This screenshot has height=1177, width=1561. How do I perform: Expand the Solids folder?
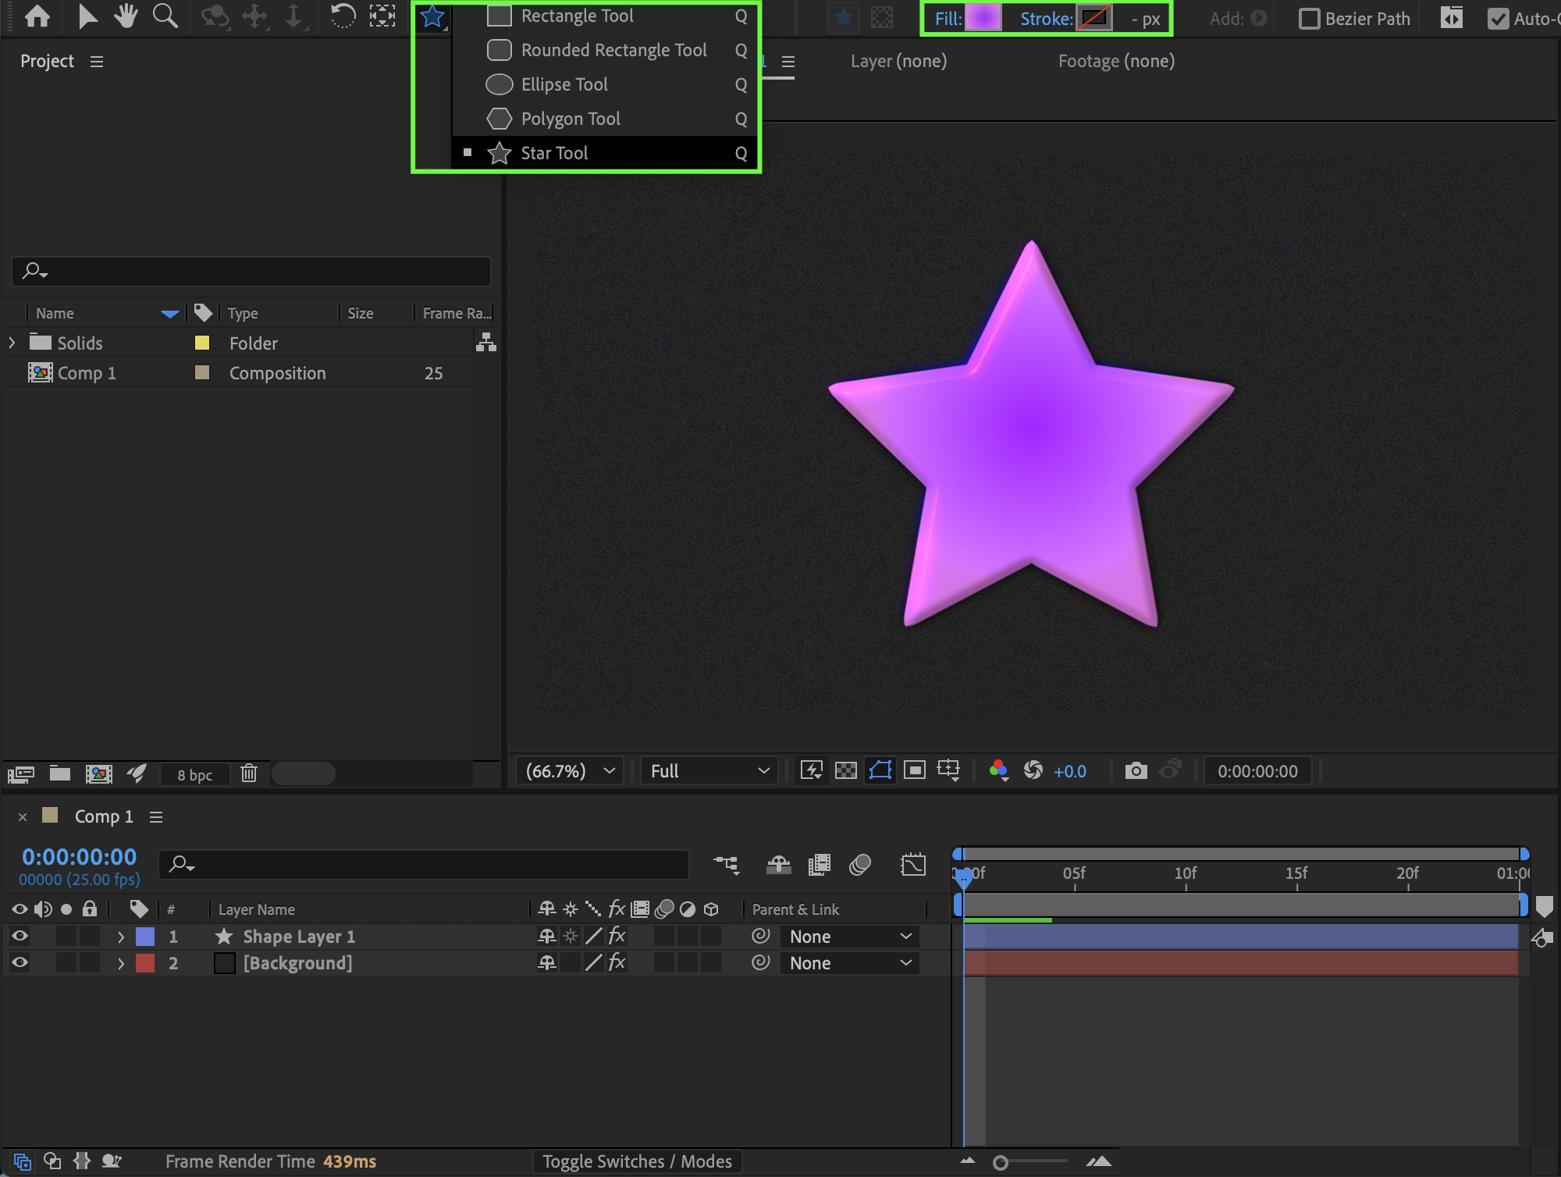(12, 343)
